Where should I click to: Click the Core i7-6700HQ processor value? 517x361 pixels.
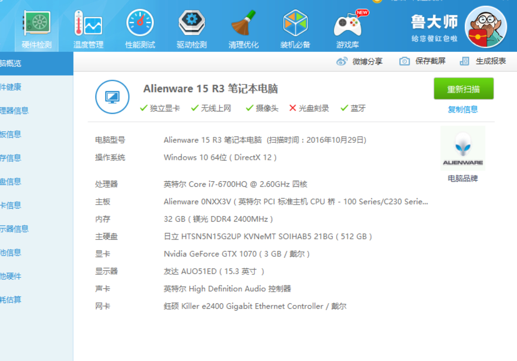click(235, 184)
